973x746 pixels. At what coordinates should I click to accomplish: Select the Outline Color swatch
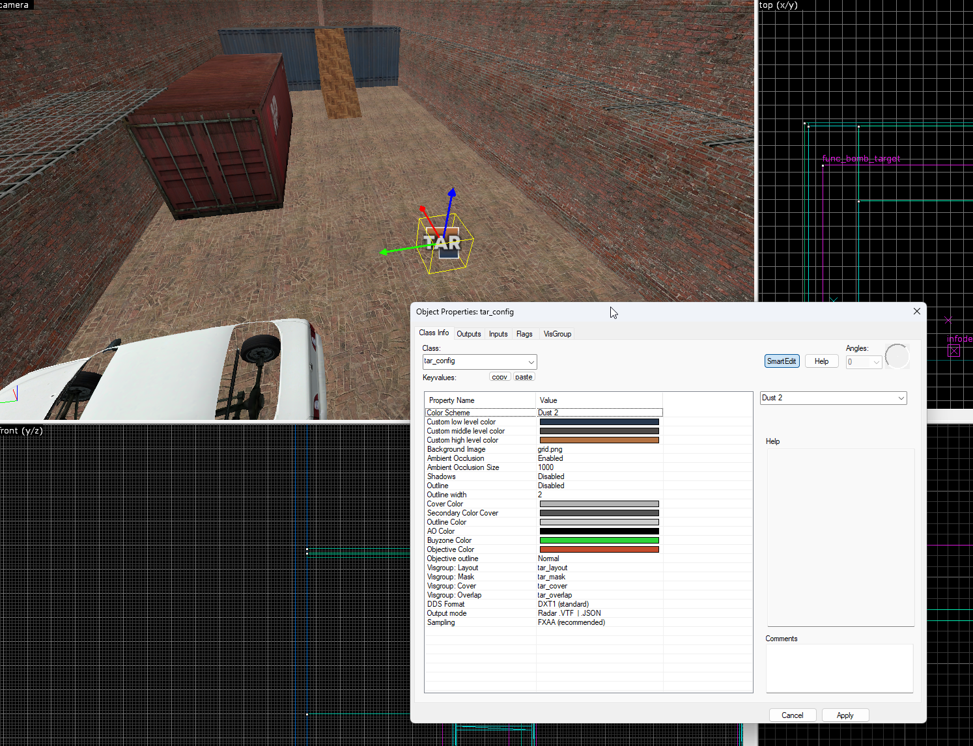click(x=599, y=522)
